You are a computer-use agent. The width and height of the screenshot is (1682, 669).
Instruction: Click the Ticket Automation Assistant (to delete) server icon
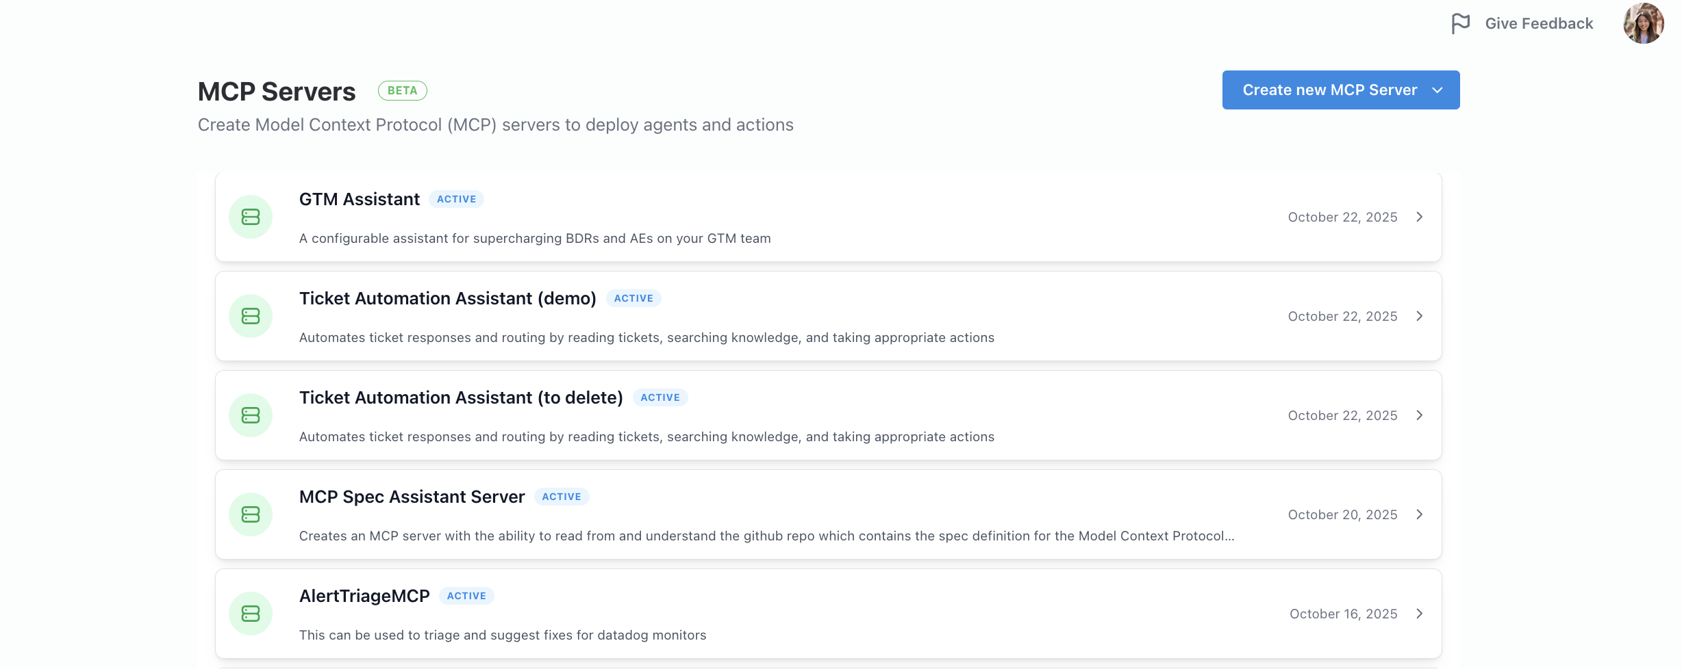pyautogui.click(x=251, y=415)
